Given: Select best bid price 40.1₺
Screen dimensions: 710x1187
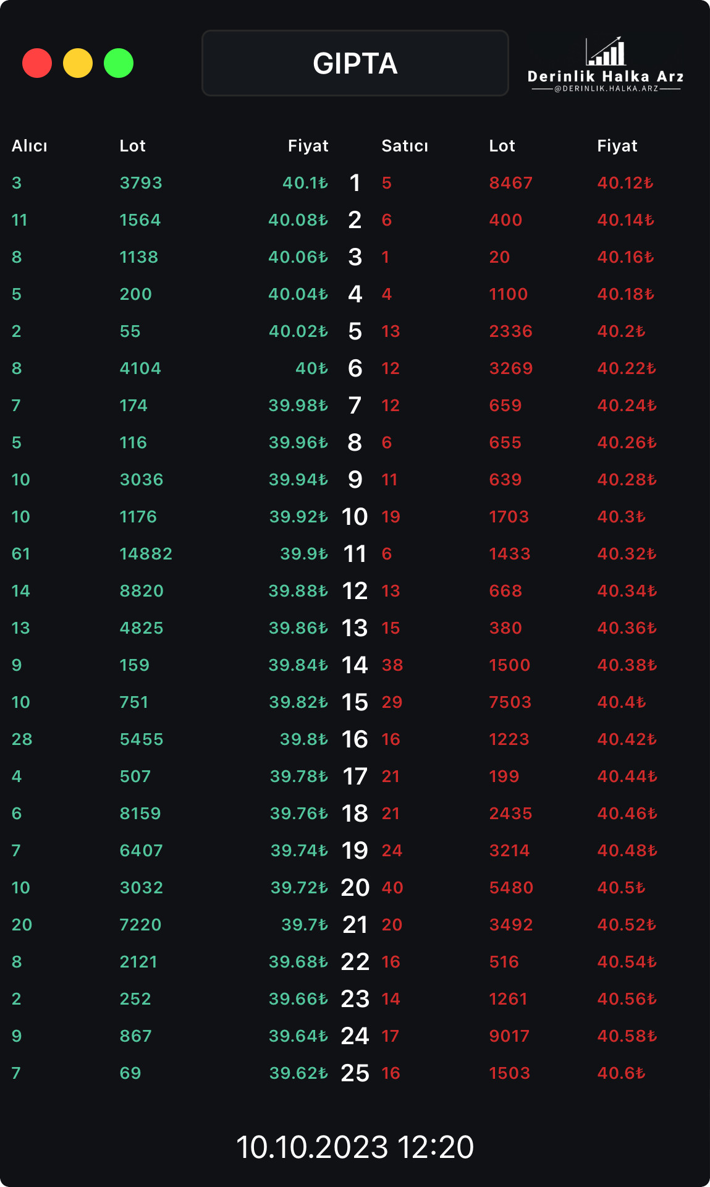Looking at the screenshot, I should point(305,183).
